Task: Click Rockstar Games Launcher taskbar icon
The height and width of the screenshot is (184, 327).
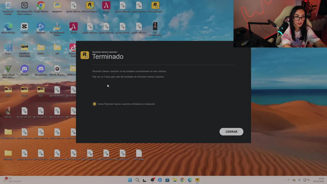Action: [197, 180]
